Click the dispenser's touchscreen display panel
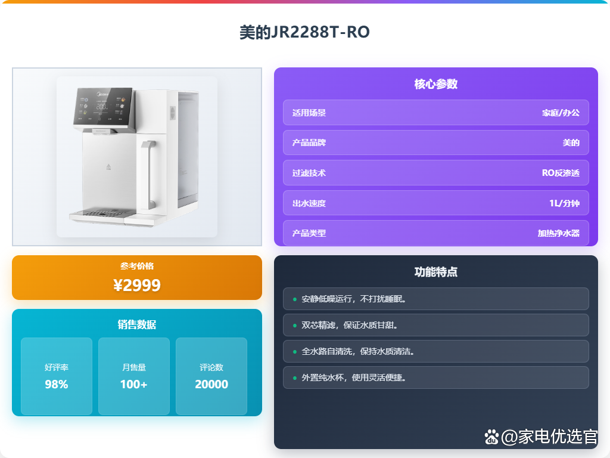This screenshot has width=610, height=458. 104,107
